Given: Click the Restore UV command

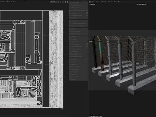Looking at the screenshot, I should (x=78, y=77).
